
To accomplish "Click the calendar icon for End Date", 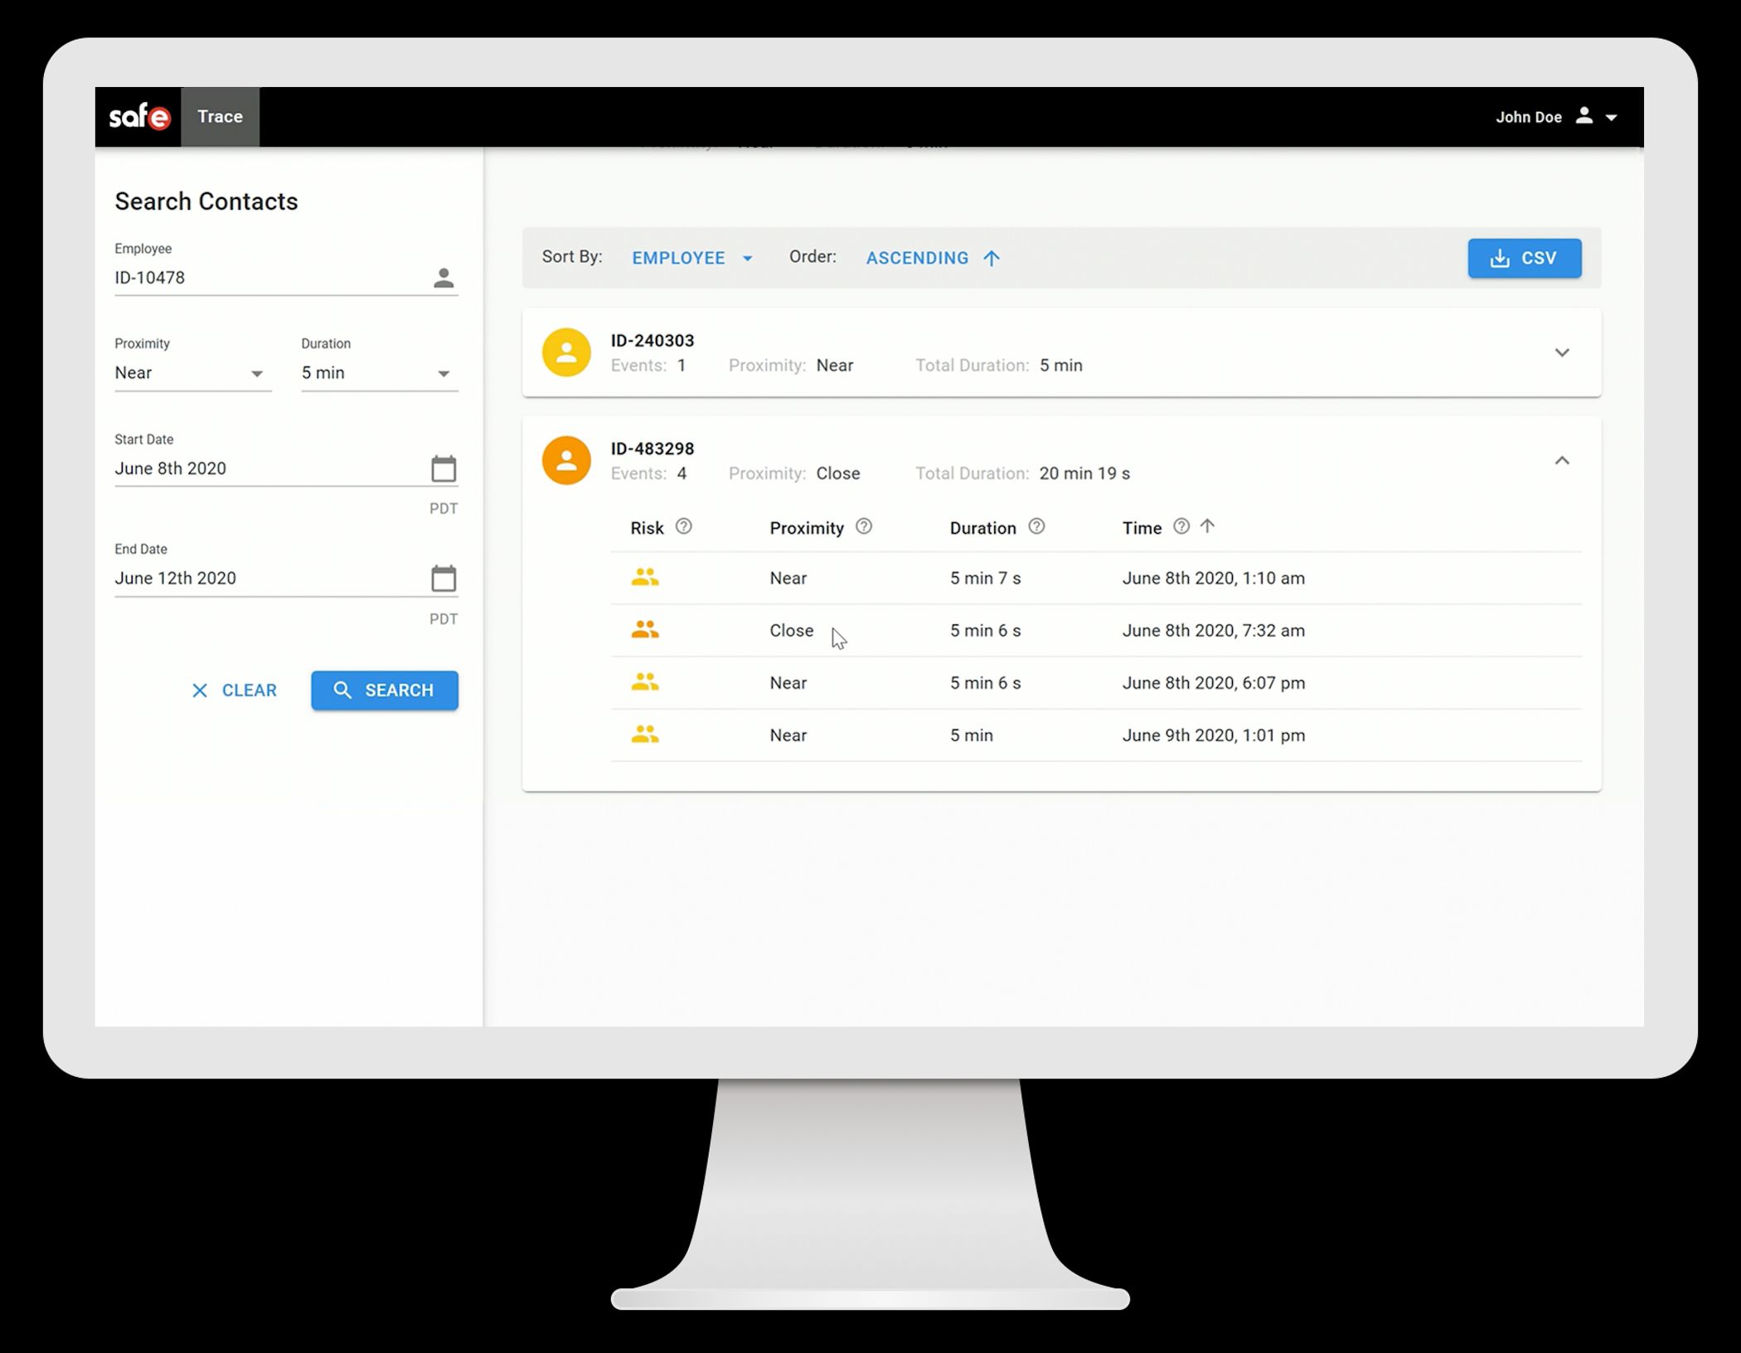I will [443, 577].
